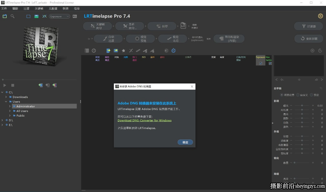
Task: Click the clock icon in table toolbar
Action: 94,51
